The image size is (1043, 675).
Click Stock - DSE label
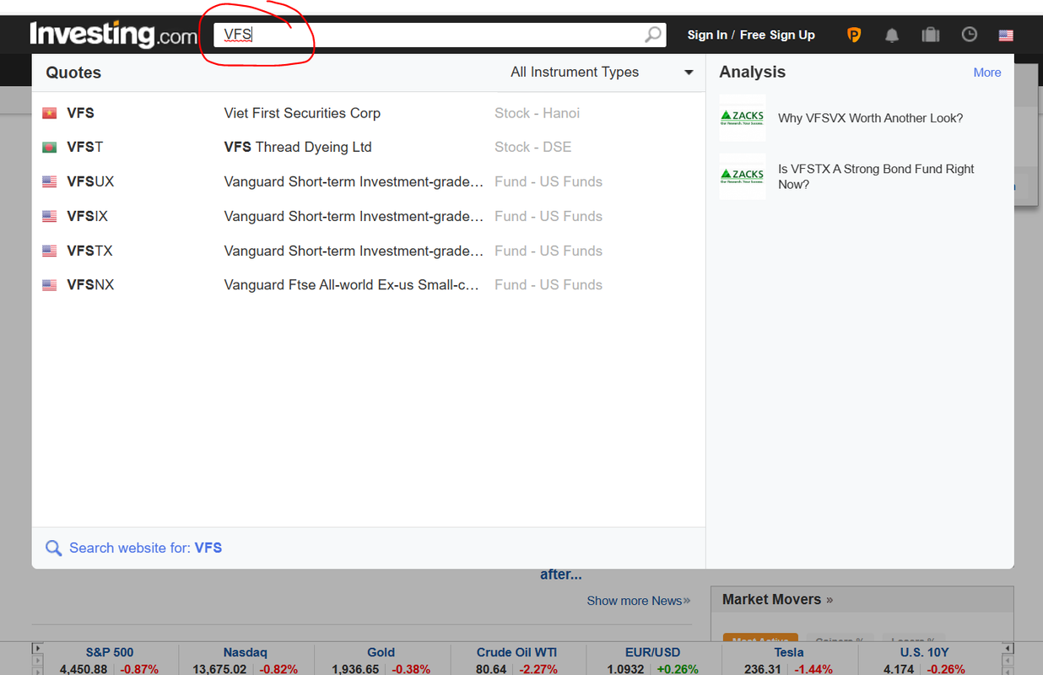pos(532,147)
